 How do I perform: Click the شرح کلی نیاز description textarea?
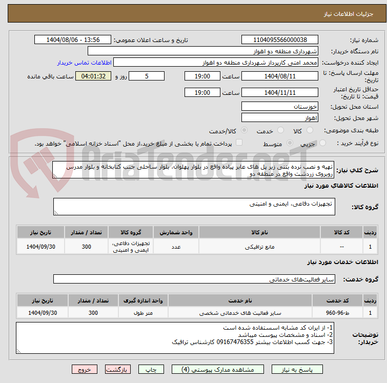[x=193, y=170]
